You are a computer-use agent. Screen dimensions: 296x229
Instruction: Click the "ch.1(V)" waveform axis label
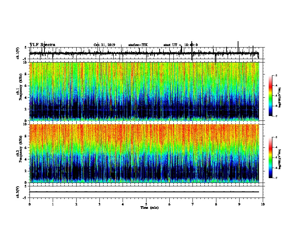point(18,53)
